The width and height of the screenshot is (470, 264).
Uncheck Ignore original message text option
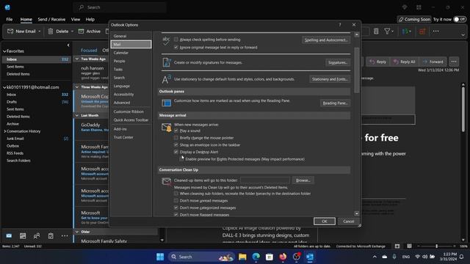[176, 47]
